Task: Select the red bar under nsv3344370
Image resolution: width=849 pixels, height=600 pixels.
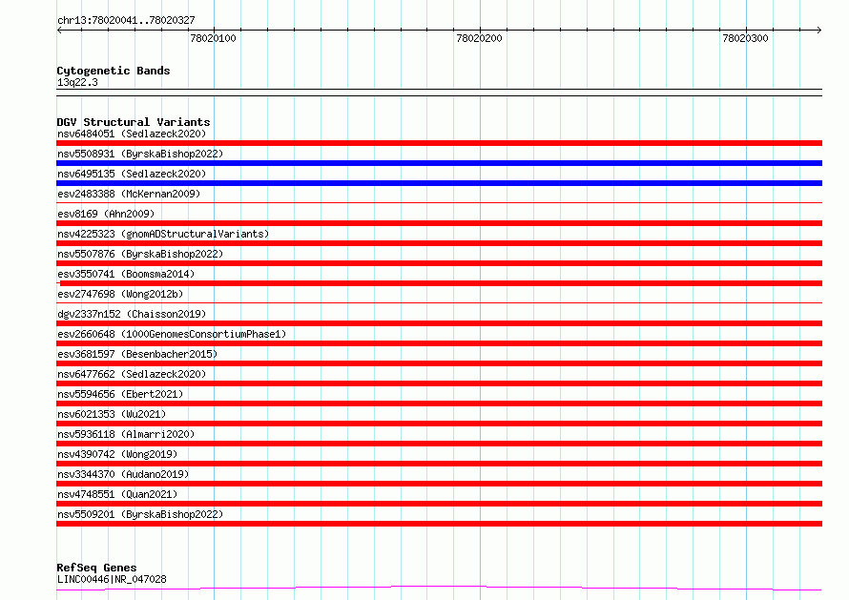Action: (x=439, y=484)
